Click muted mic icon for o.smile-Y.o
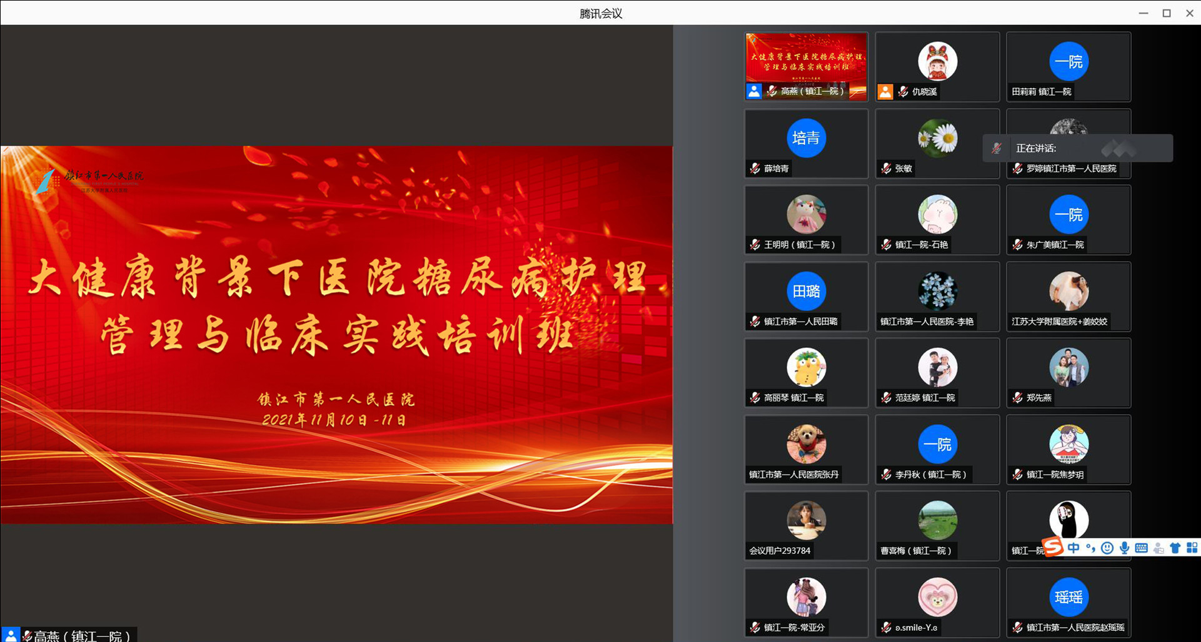The width and height of the screenshot is (1201, 642). (887, 628)
